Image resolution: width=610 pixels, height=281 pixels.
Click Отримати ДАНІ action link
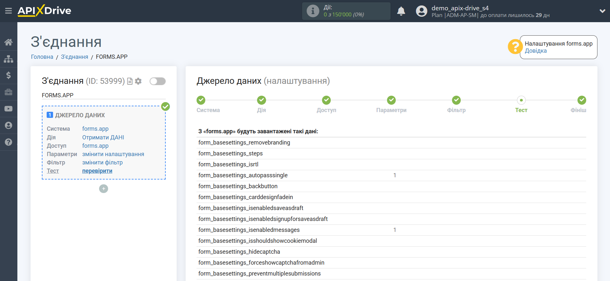coord(103,137)
